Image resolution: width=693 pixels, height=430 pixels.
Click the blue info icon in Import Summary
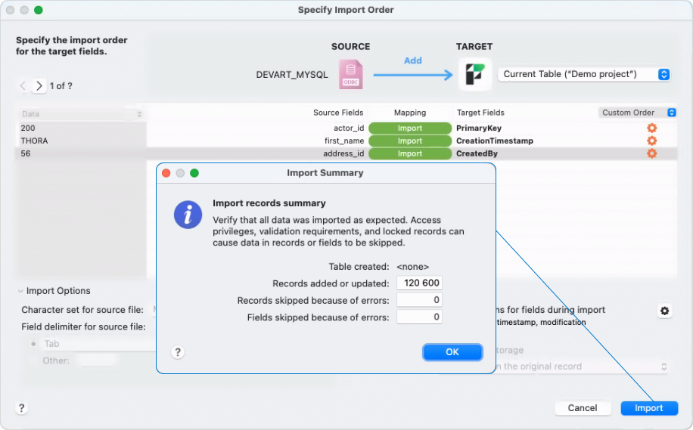[x=188, y=215]
